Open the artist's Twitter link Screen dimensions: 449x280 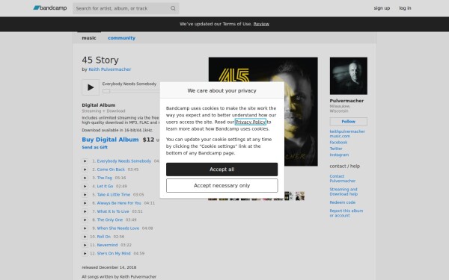[x=336, y=149]
